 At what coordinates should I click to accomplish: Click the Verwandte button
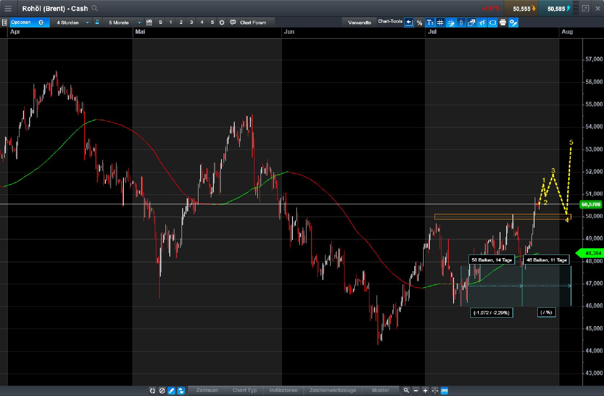pyautogui.click(x=359, y=22)
